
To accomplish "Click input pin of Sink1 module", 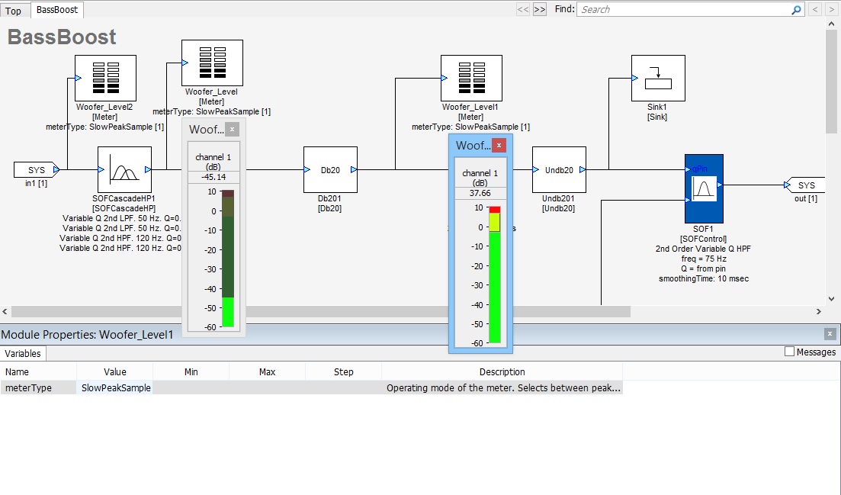I will 635,78.
